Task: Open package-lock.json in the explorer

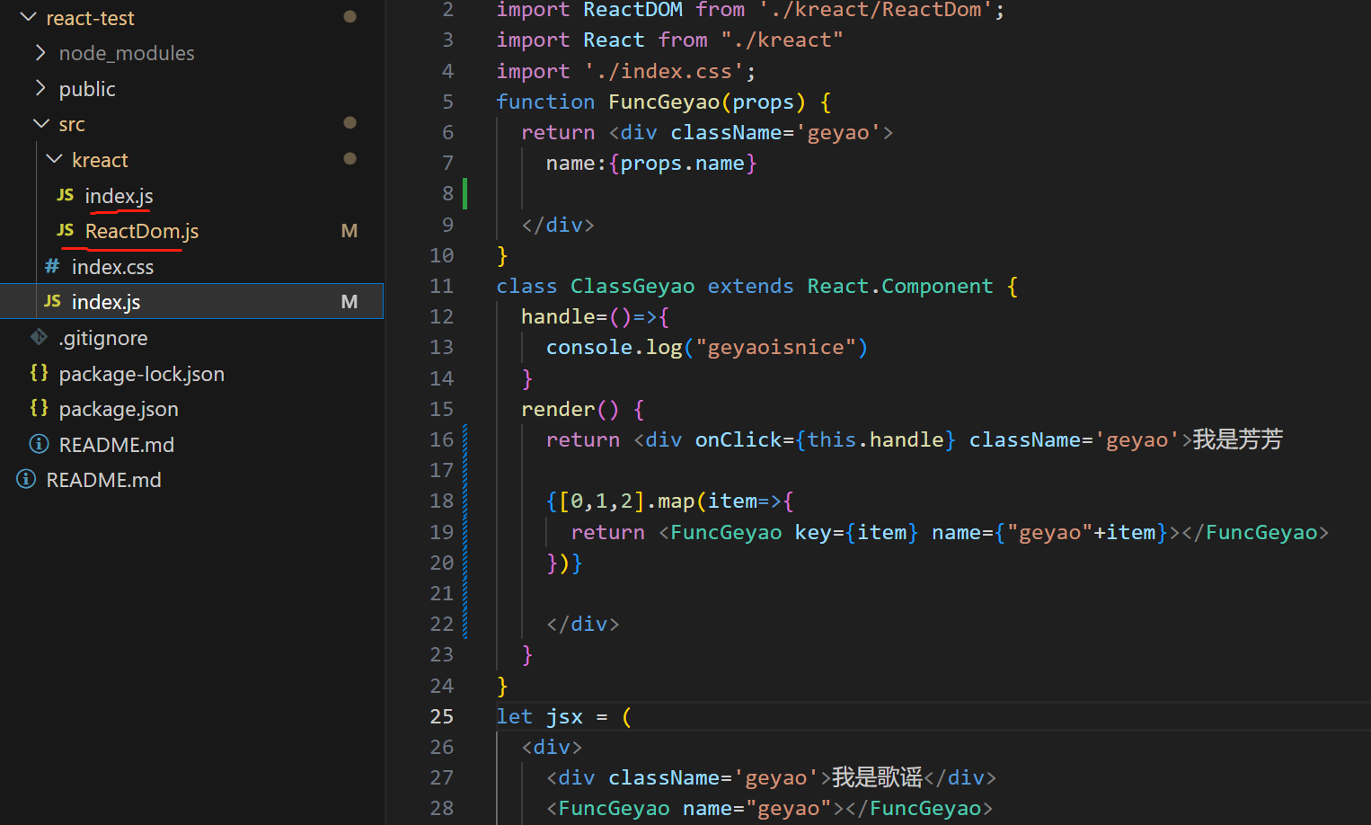Action: (x=141, y=374)
